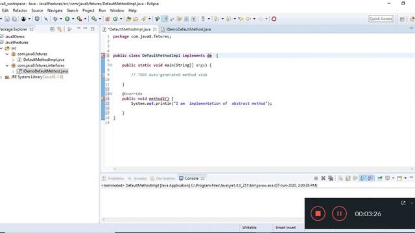
Task: Open Display Selected Console dropdown
Action: point(393,179)
